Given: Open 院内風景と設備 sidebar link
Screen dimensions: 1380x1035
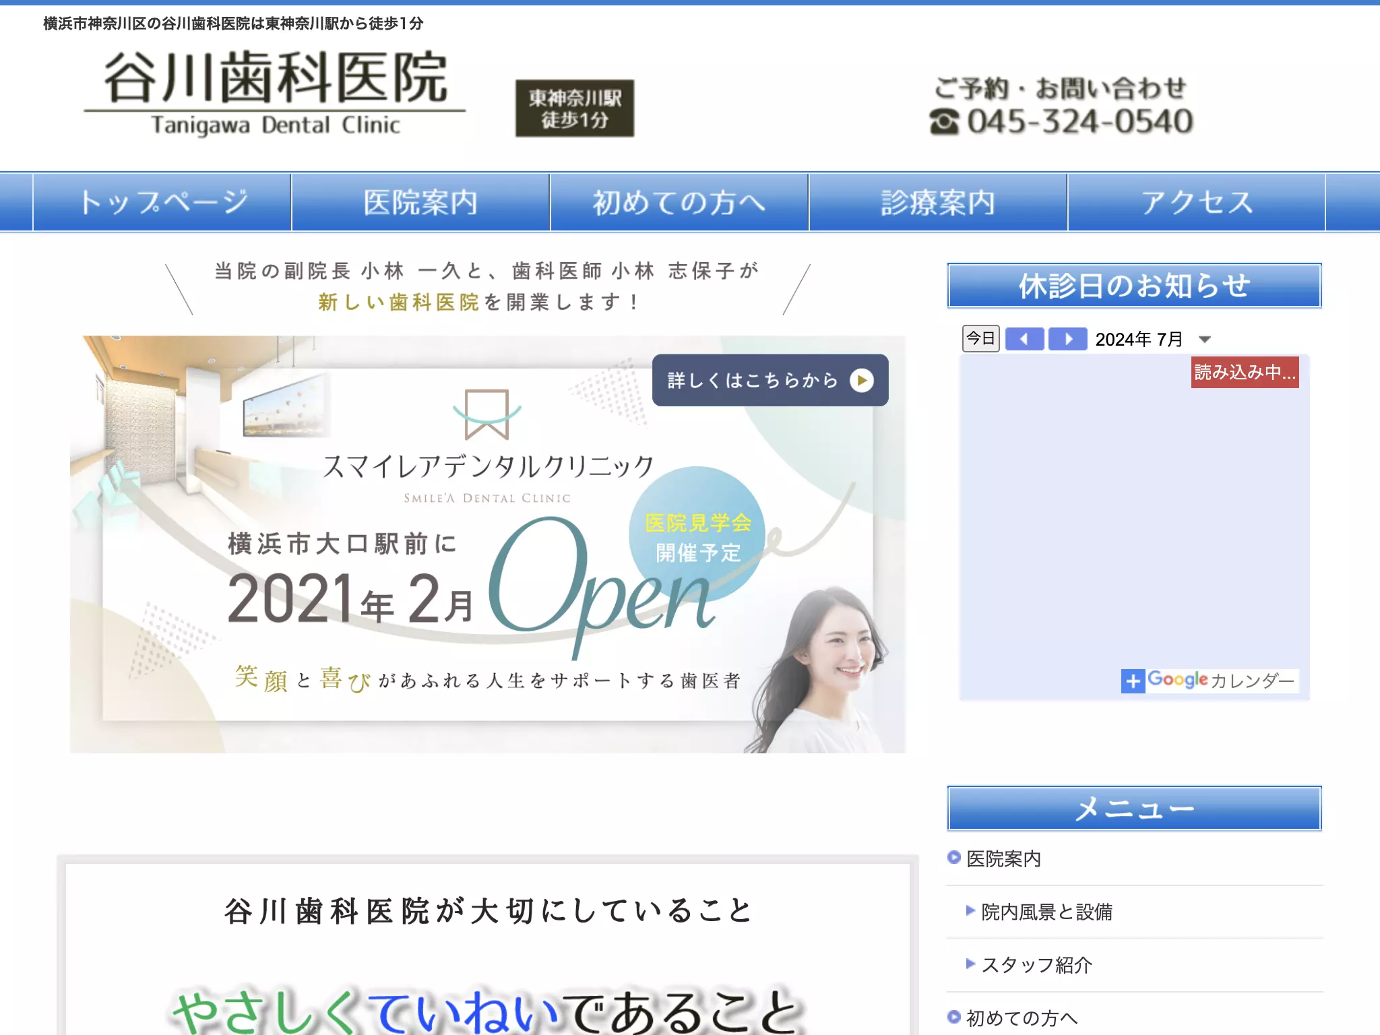Looking at the screenshot, I should (x=1046, y=912).
